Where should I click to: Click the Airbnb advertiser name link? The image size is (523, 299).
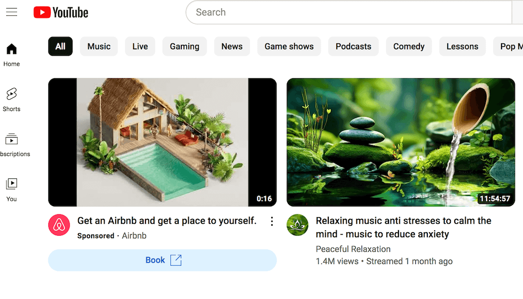(x=134, y=236)
